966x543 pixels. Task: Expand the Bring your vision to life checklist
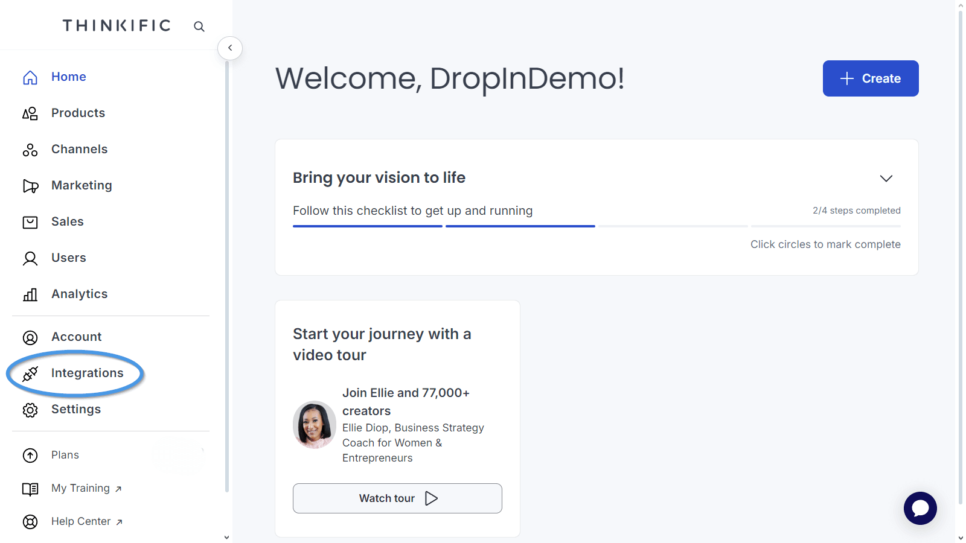click(886, 178)
